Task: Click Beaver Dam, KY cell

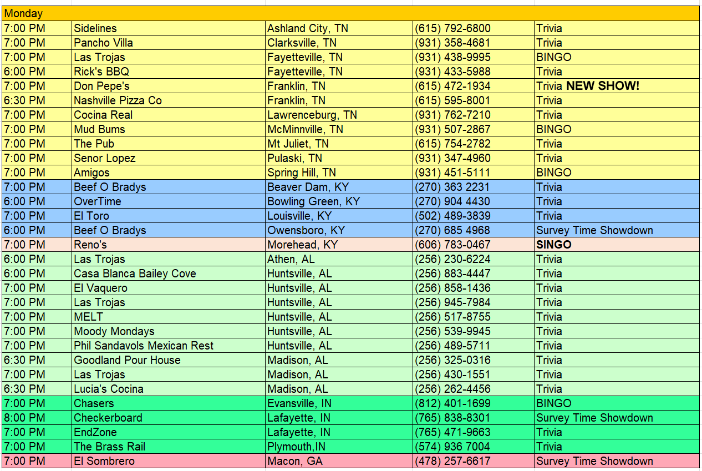Action: [x=339, y=187]
